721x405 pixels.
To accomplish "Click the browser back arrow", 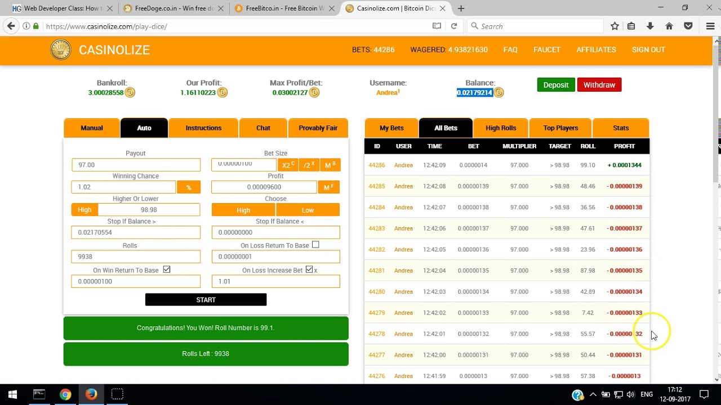I will pos(11,26).
